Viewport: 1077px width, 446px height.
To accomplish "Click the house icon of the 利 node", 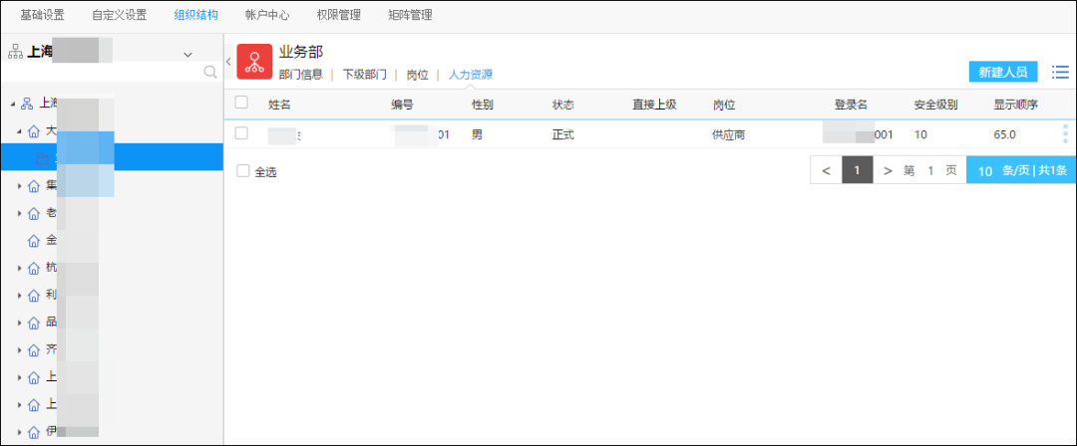I will tap(34, 296).
